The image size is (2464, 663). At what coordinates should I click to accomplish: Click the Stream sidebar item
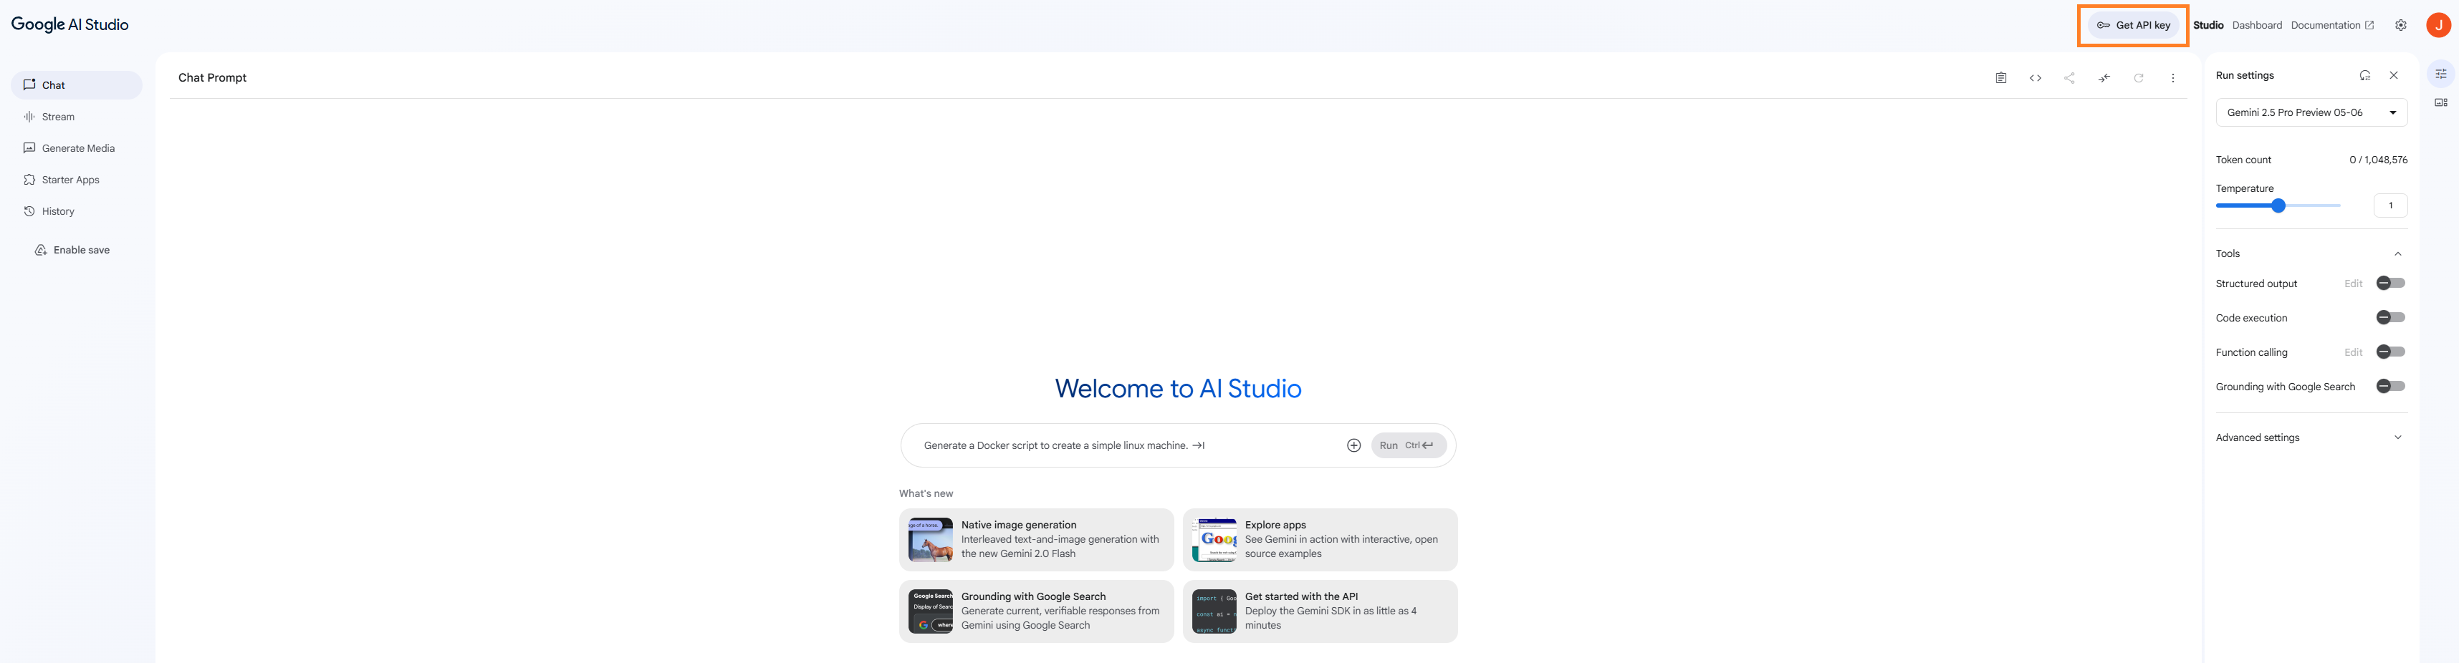click(x=77, y=117)
